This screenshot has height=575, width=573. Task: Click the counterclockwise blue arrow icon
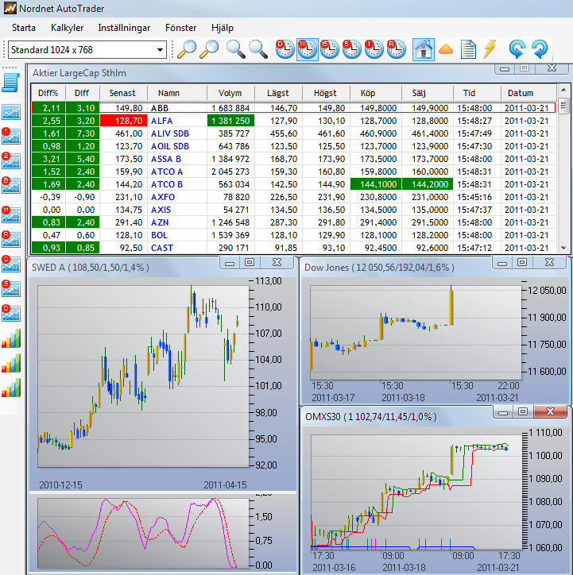pos(517,49)
